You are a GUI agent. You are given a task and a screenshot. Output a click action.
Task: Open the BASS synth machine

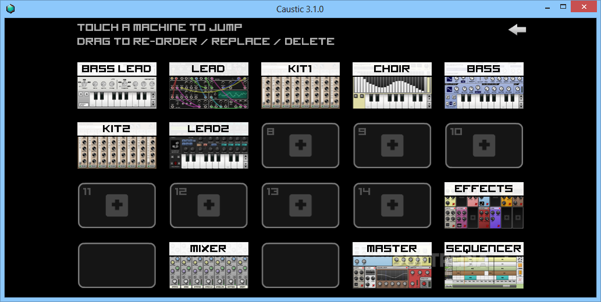coord(484,86)
